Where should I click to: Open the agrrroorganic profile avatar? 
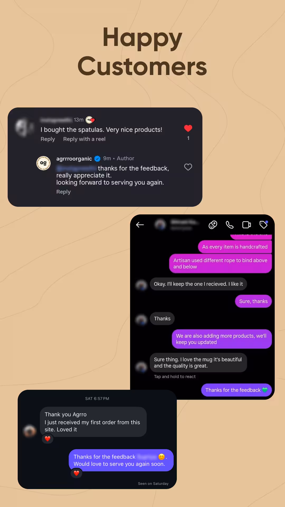pyautogui.click(x=43, y=163)
